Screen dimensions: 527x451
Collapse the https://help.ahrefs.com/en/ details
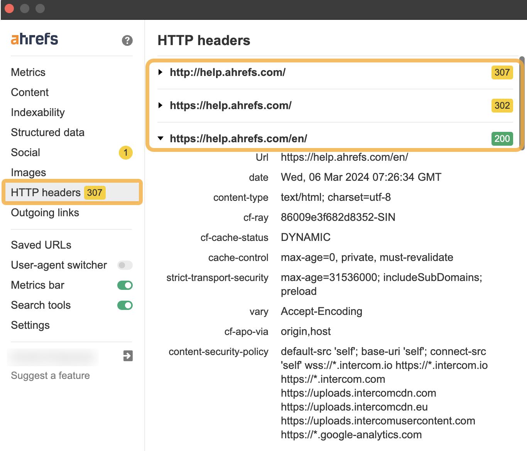tap(161, 138)
